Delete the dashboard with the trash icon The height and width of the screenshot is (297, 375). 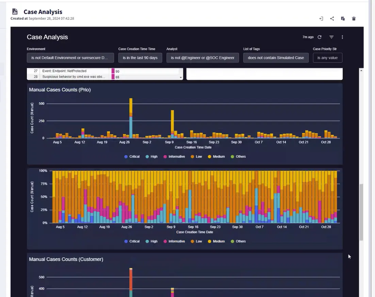point(354,19)
